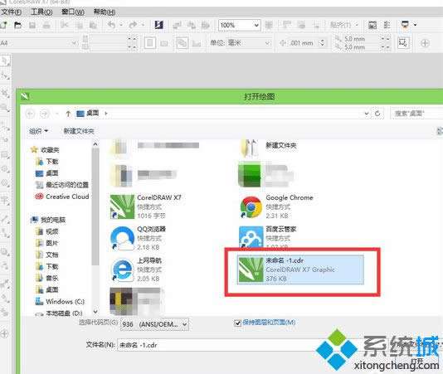Viewport: 443px width, 374px height.
Task: Click the nudge distance stepper arrows
Action: (323, 43)
